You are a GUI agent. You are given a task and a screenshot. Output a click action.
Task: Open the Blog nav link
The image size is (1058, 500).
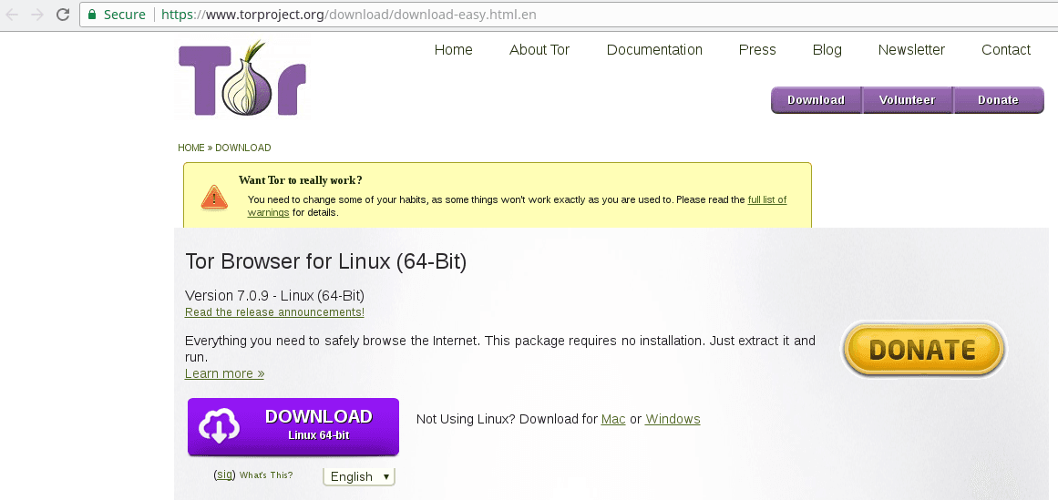(827, 50)
